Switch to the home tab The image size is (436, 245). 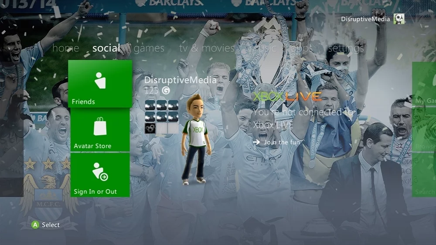(66, 48)
